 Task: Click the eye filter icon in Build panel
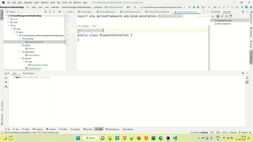click(6, 87)
